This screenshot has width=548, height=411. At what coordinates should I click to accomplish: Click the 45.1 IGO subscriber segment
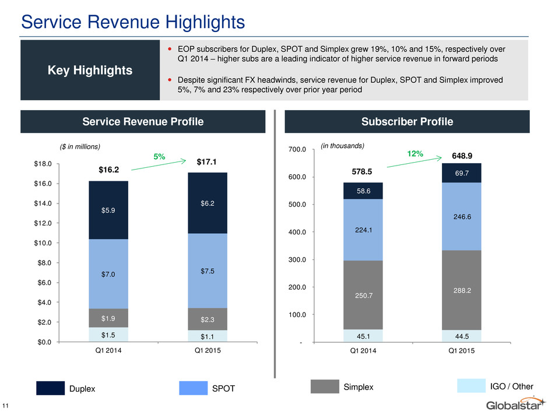[363, 336]
